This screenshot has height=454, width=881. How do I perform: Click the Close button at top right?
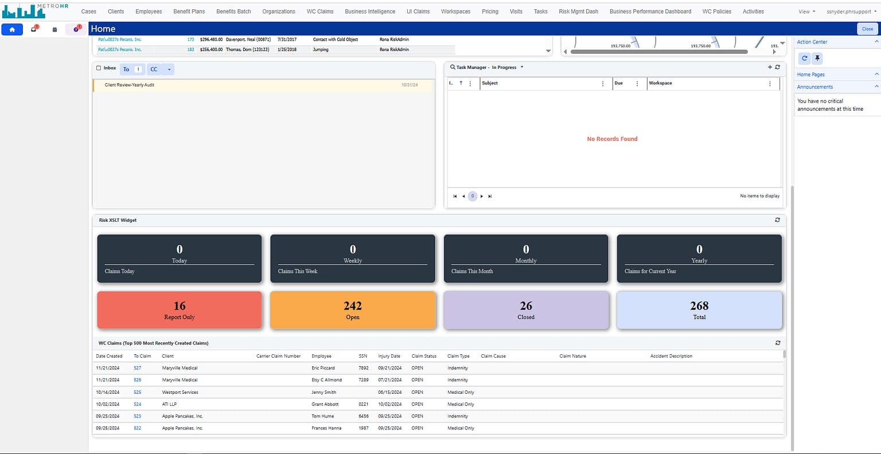(x=867, y=28)
